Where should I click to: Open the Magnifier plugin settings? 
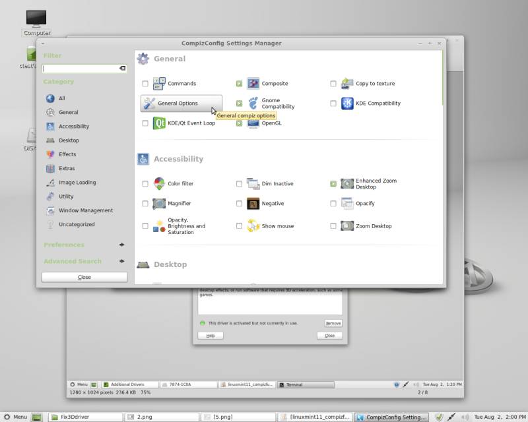pyautogui.click(x=172, y=204)
